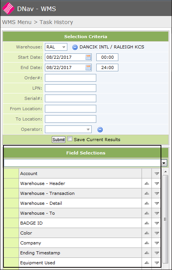Click the blue minus icon beside Warehouse

[x=75, y=47]
